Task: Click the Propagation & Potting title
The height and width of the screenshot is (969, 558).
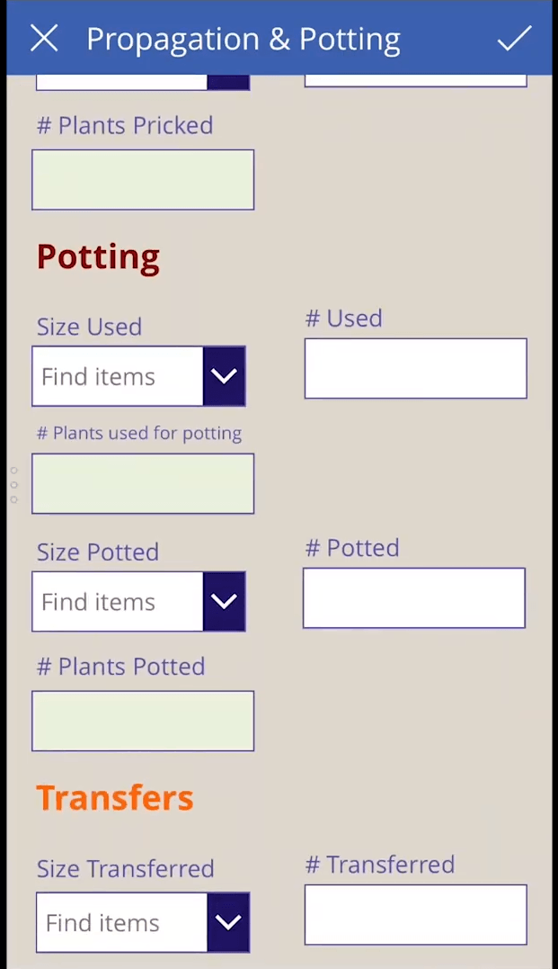Action: pyautogui.click(x=244, y=40)
